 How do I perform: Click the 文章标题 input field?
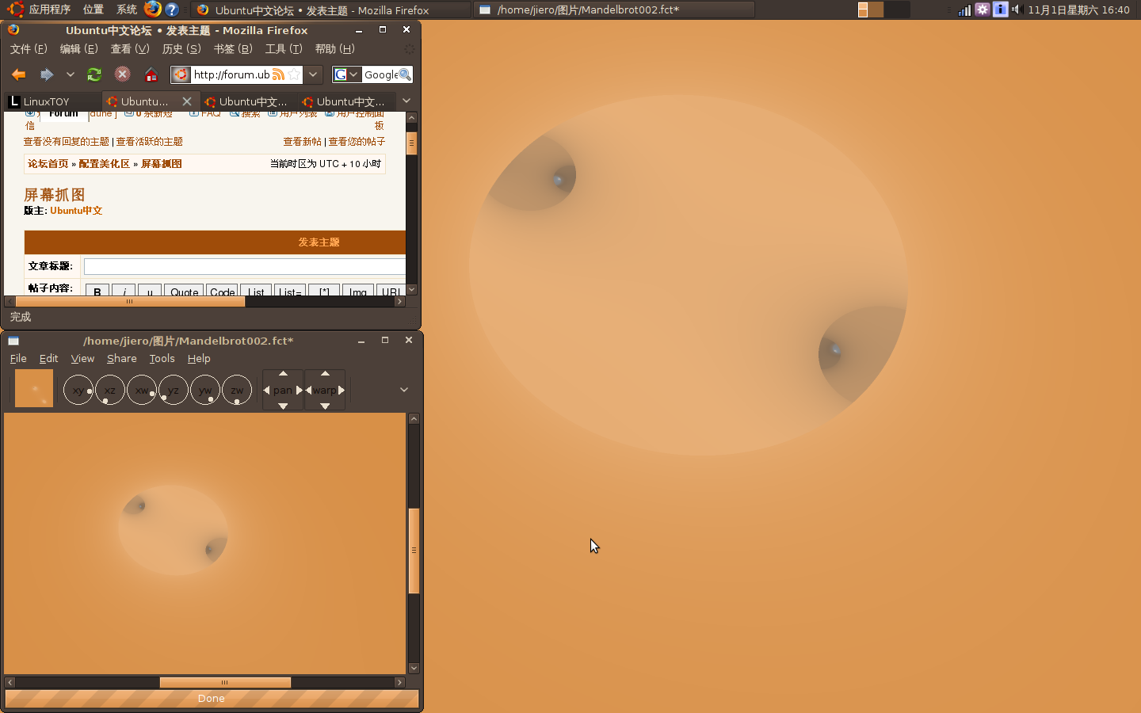(245, 266)
